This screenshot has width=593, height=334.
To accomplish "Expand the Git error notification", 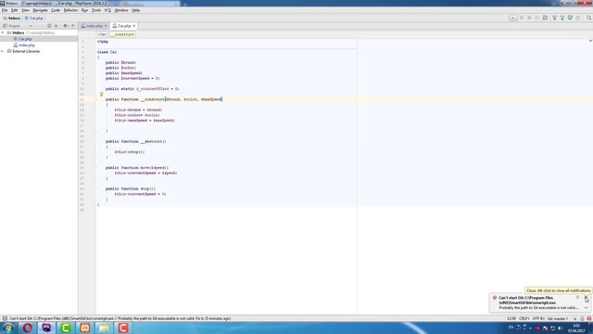I will pos(587,308).
